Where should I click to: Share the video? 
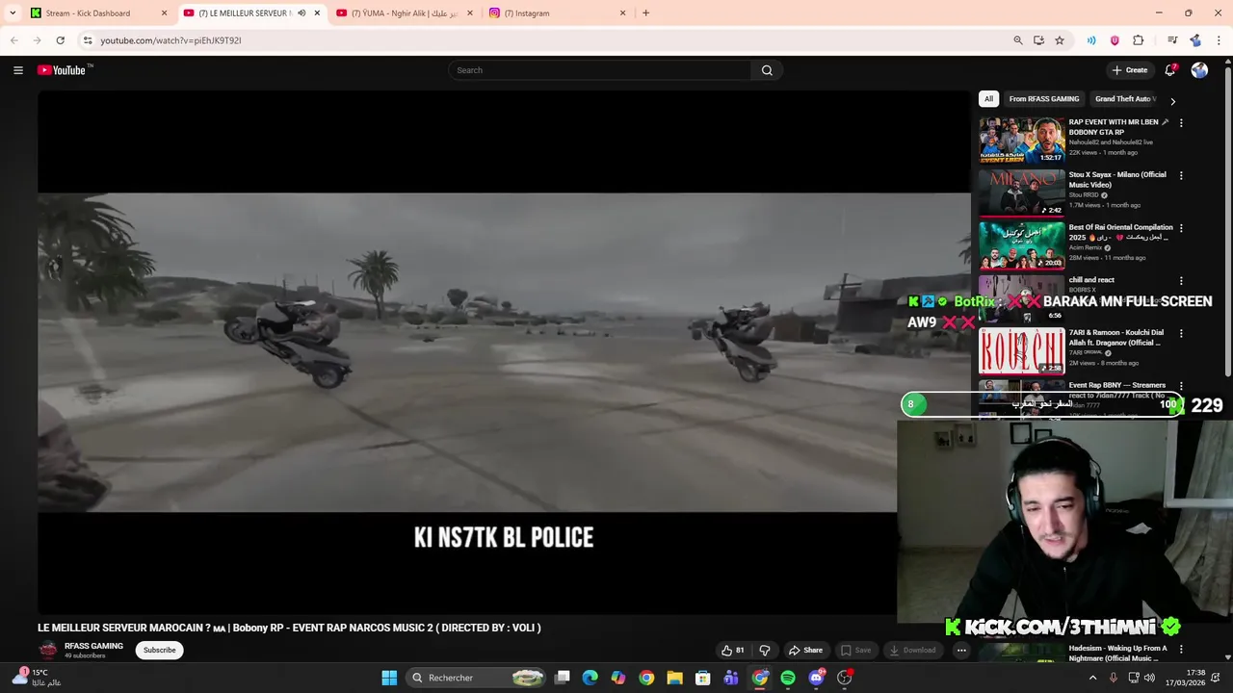pyautogui.click(x=805, y=650)
